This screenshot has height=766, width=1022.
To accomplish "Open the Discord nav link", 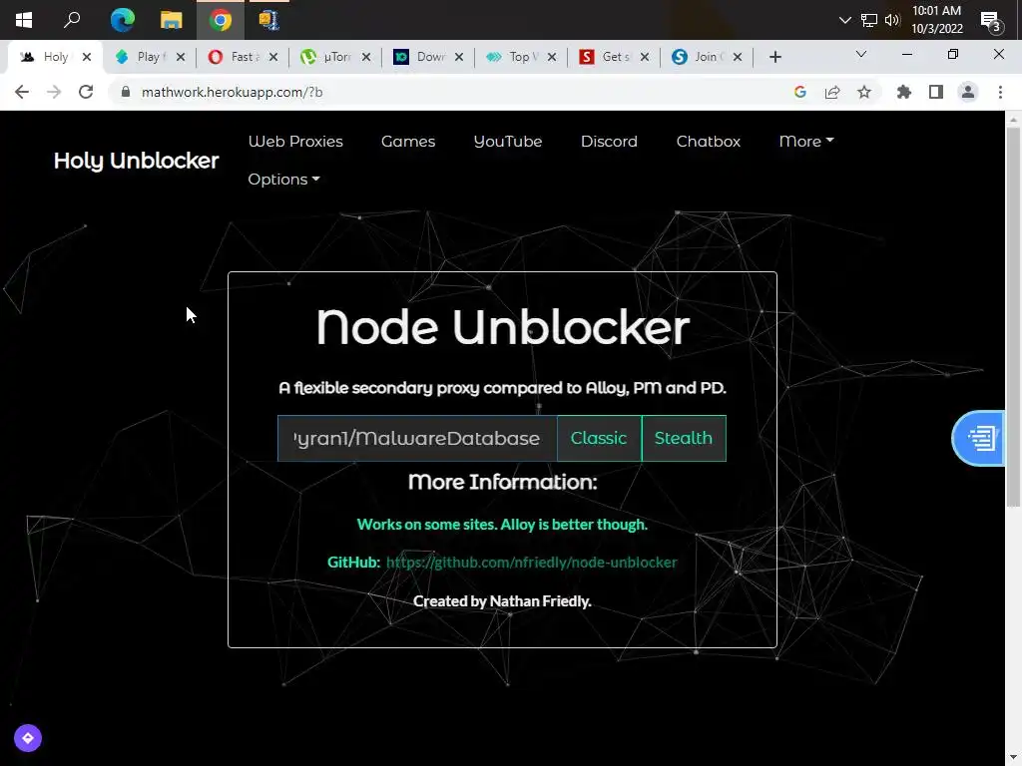I will click(609, 142).
